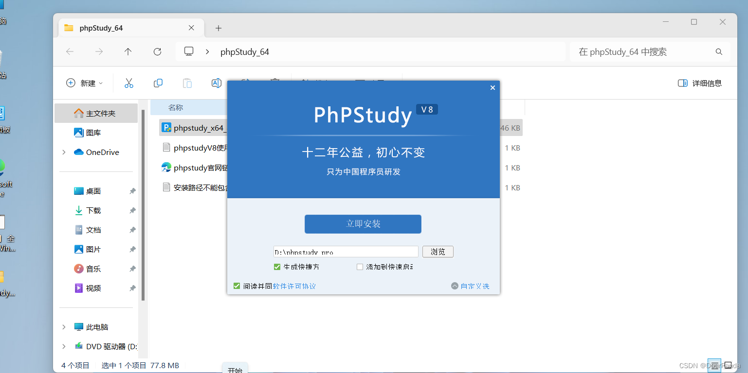This screenshot has height=373, width=748.
Task: Go up one folder level
Action: coord(128,51)
